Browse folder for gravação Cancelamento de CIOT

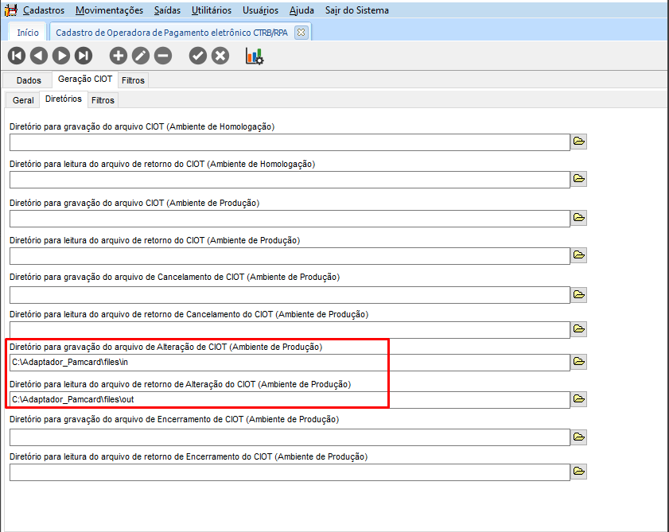tap(579, 294)
